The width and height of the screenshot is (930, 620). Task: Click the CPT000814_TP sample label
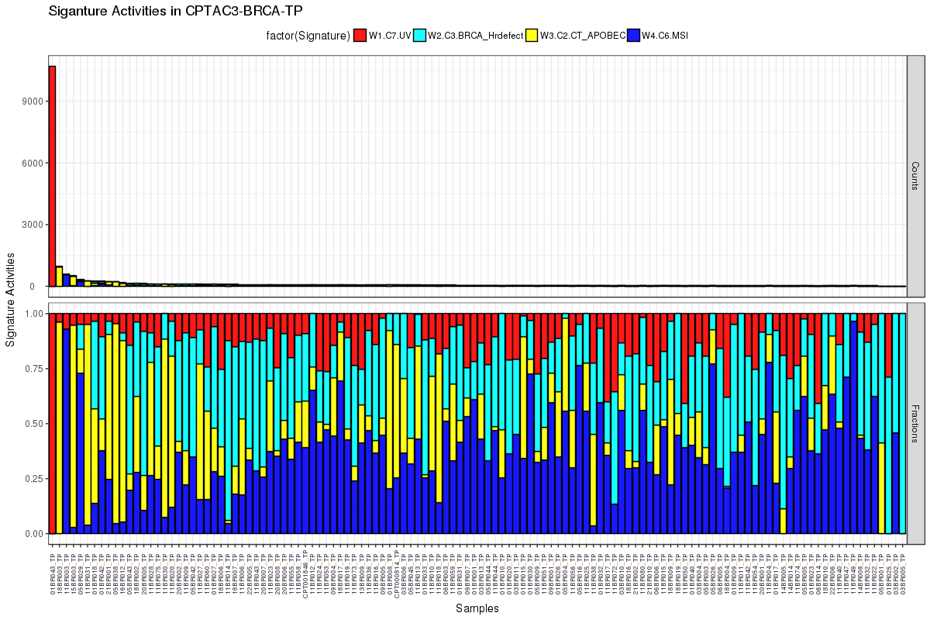click(x=397, y=573)
